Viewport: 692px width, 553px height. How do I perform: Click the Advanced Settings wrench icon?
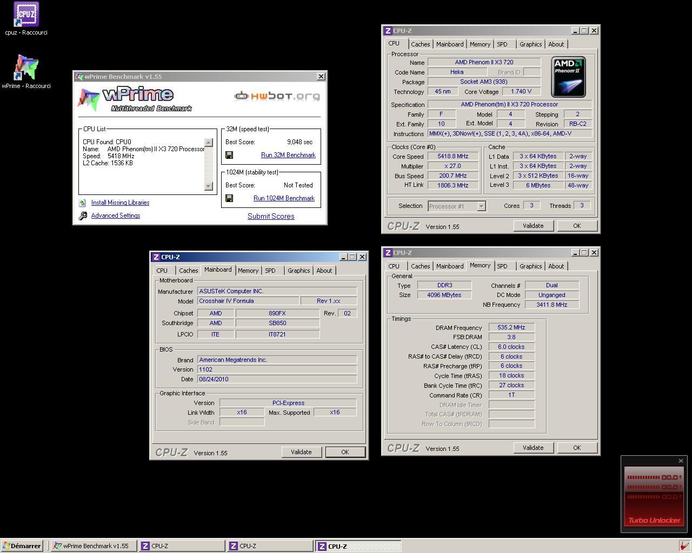click(83, 216)
